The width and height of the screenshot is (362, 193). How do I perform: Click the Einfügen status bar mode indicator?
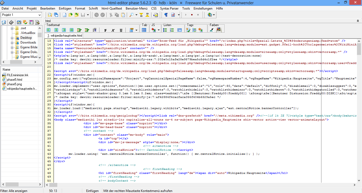92,191
